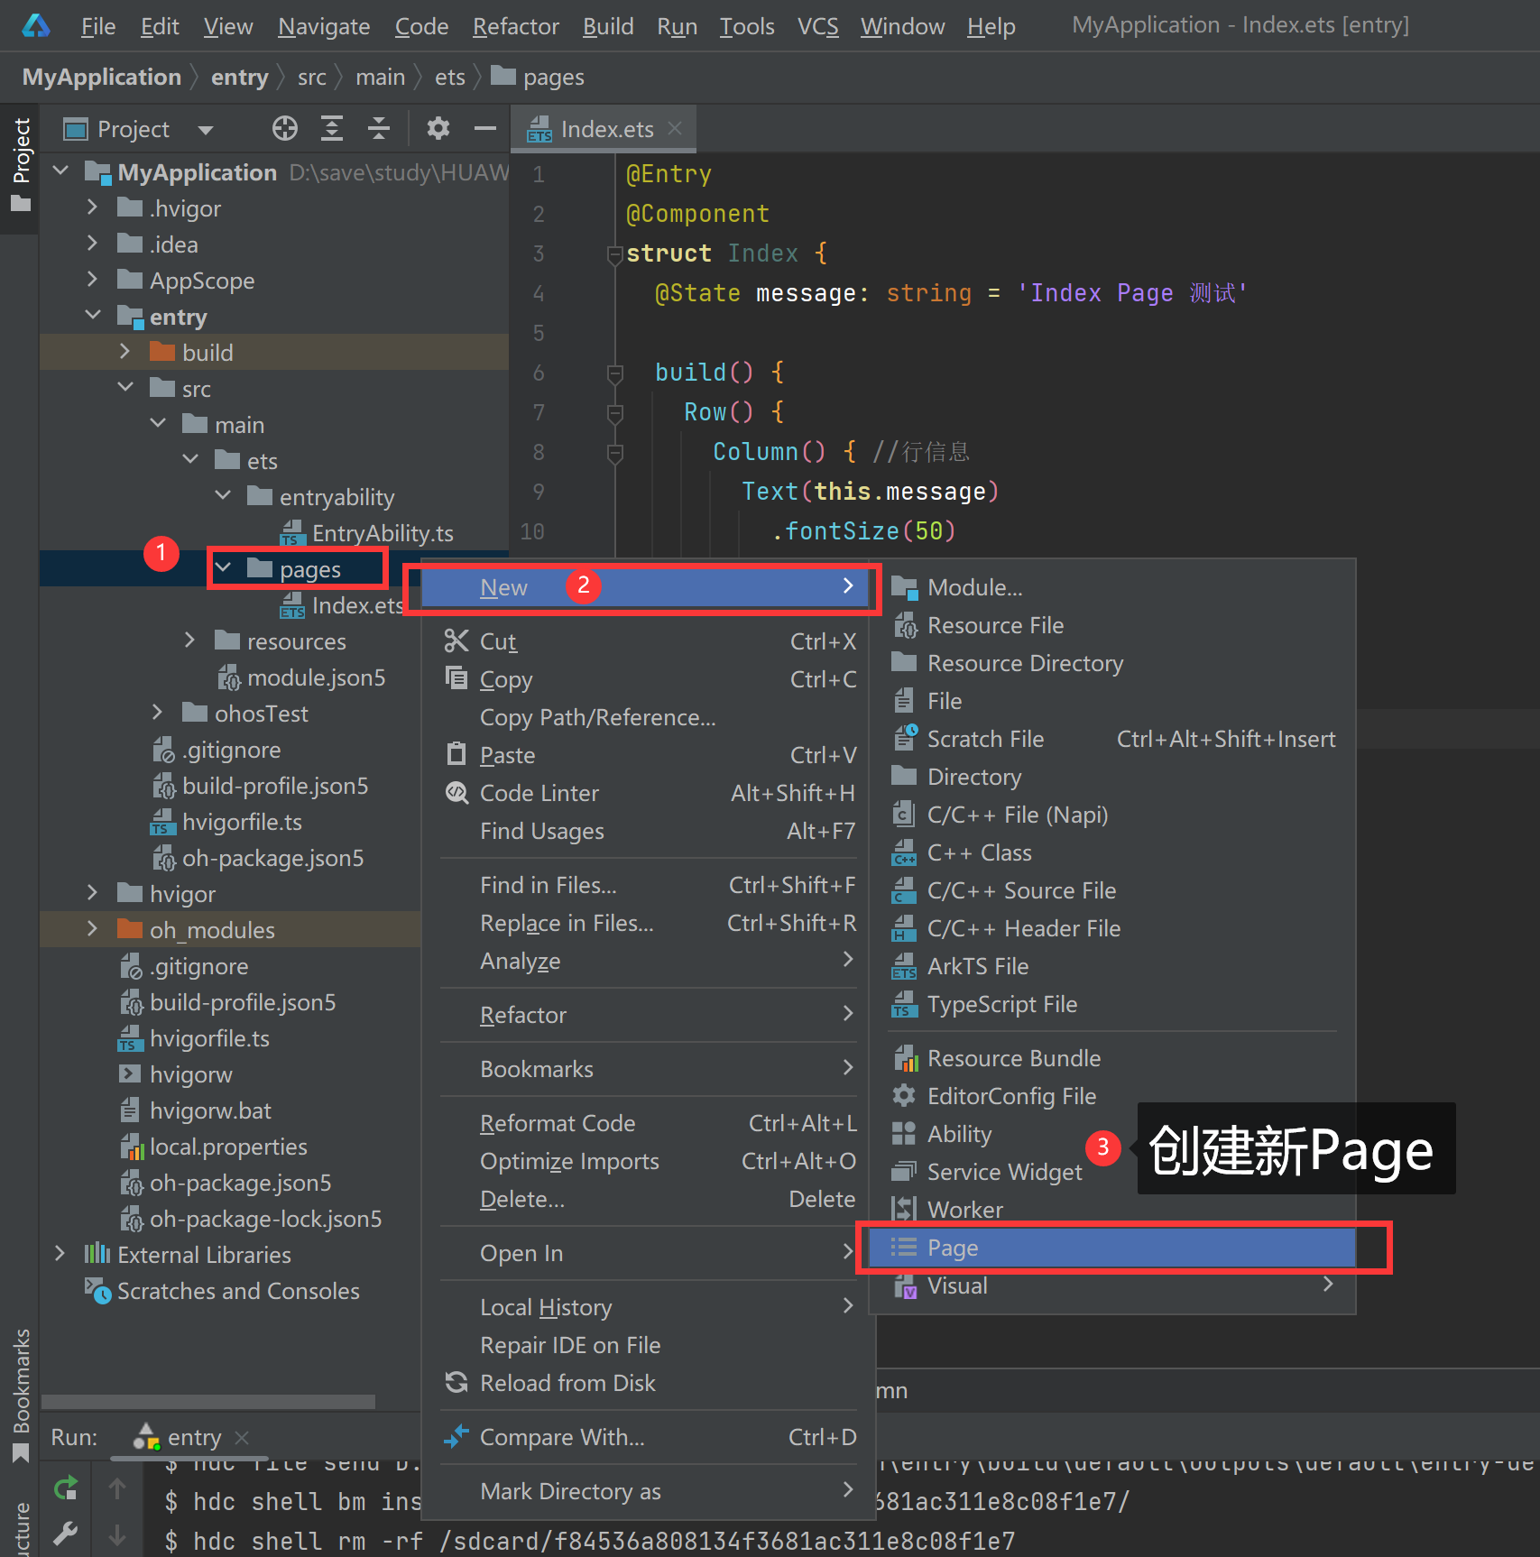Screen dimensions: 1540x1557
Task: Click the Resource Bundle icon
Action: coord(905,1057)
